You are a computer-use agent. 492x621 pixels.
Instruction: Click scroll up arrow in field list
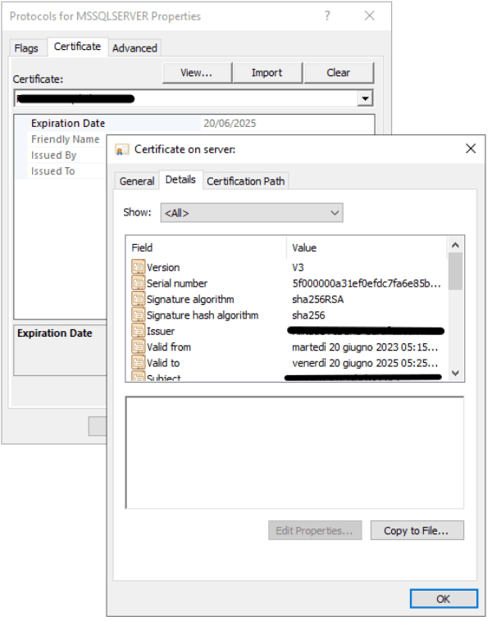point(456,245)
